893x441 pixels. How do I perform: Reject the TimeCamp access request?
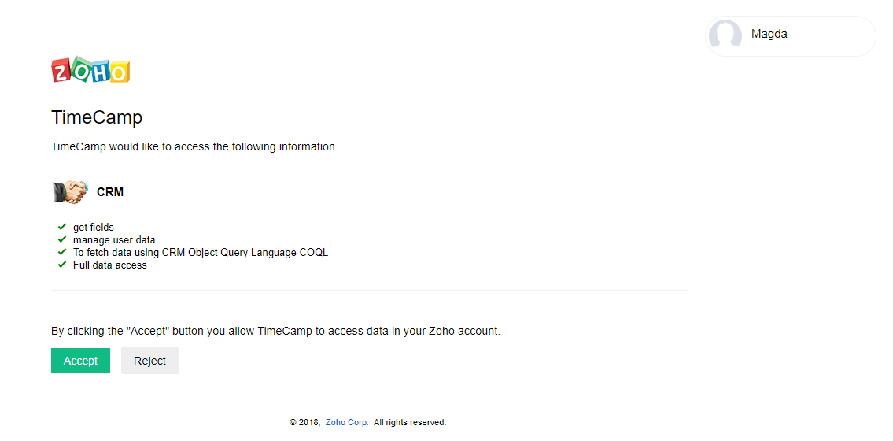point(149,361)
